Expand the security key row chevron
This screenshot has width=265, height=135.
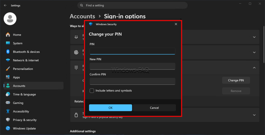(x=254, y=115)
